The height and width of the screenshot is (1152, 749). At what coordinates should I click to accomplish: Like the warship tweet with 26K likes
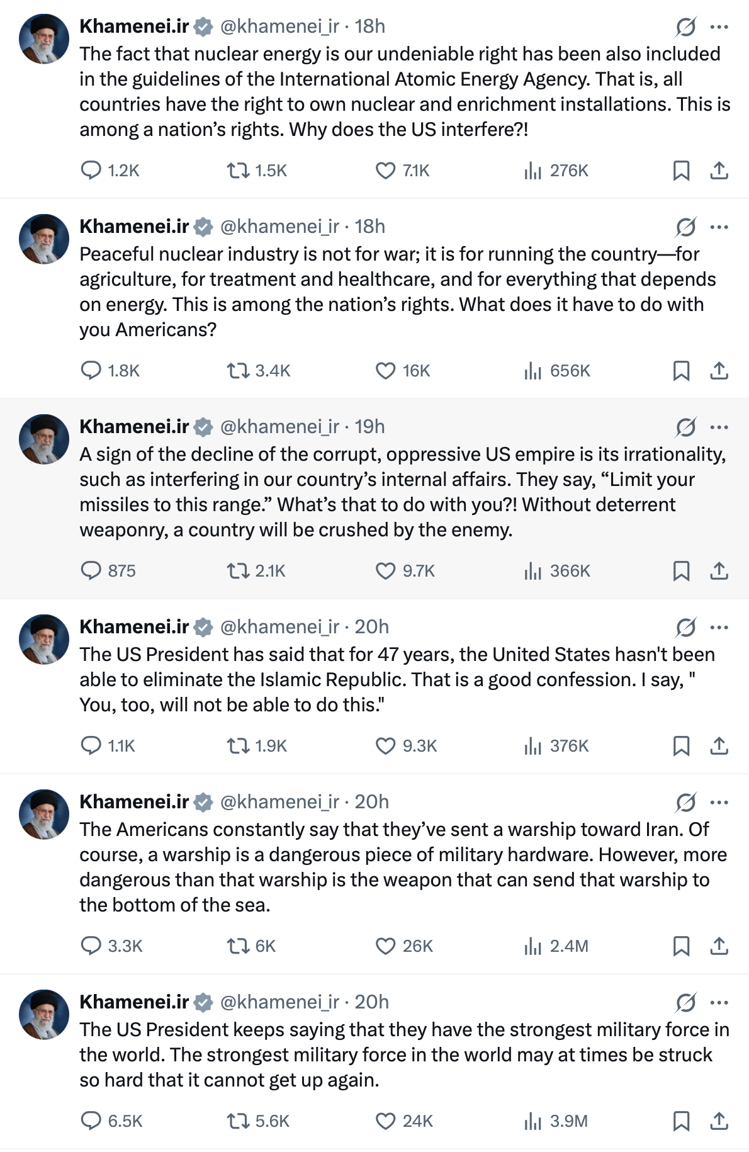point(385,946)
